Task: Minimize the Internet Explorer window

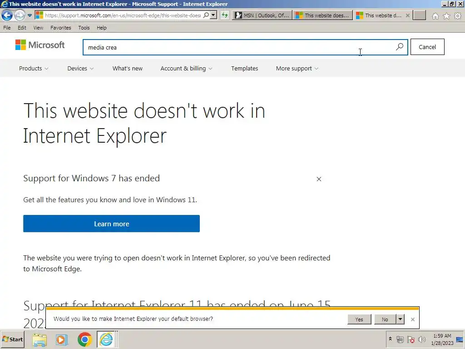Action: point(444,4)
